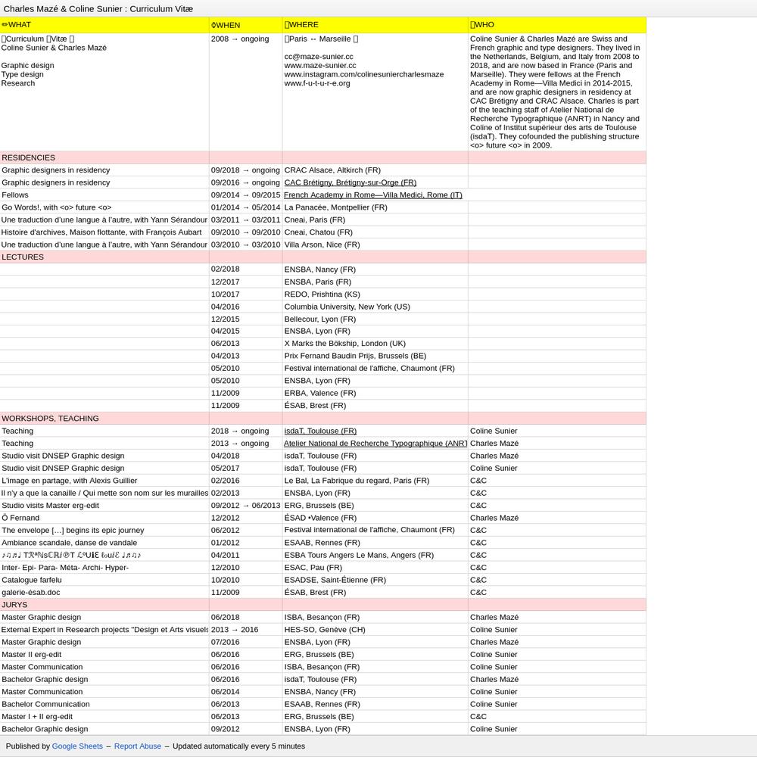Select the 'Studio visits Master erg-edit' cell
This screenshot has height=757, width=757.
tap(104, 506)
